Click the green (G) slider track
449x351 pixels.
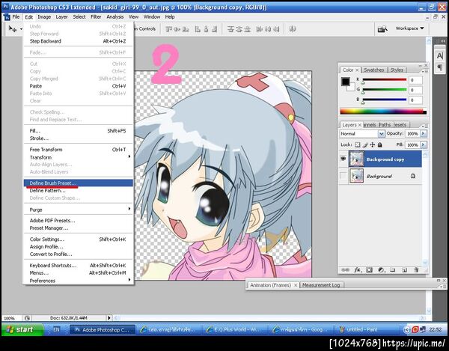385,90
